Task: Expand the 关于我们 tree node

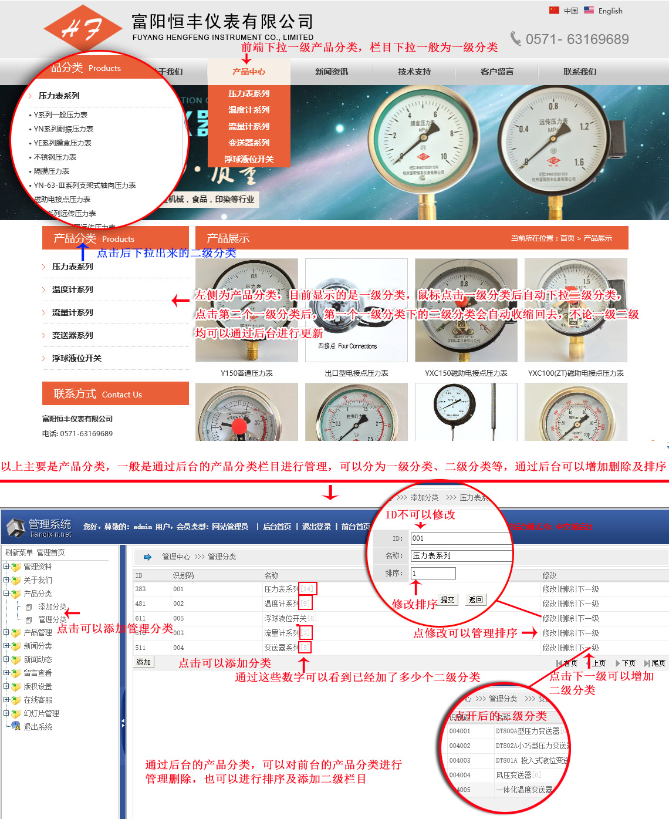Action: pos(6,580)
